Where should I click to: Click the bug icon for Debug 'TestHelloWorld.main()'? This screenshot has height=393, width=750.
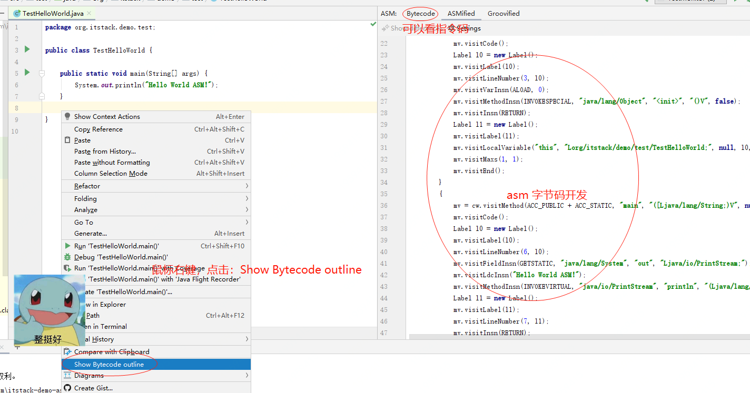67,257
